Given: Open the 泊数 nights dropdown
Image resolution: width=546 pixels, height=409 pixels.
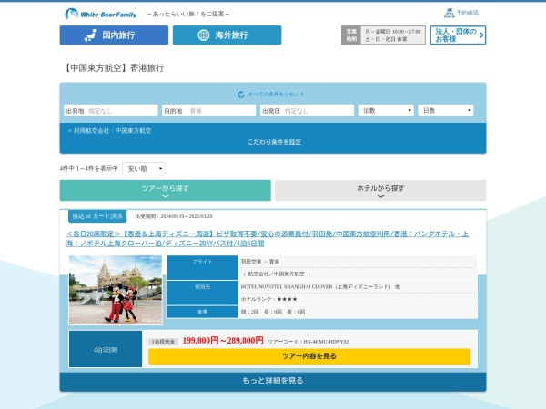Looking at the screenshot, I should pyautogui.click(x=386, y=111).
